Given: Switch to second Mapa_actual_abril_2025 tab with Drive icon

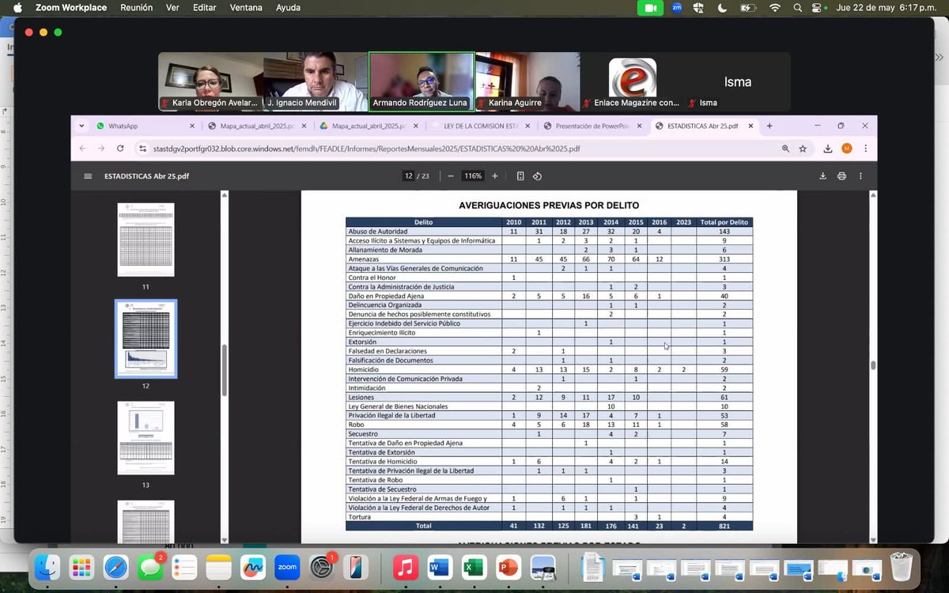Looking at the screenshot, I should [x=369, y=126].
